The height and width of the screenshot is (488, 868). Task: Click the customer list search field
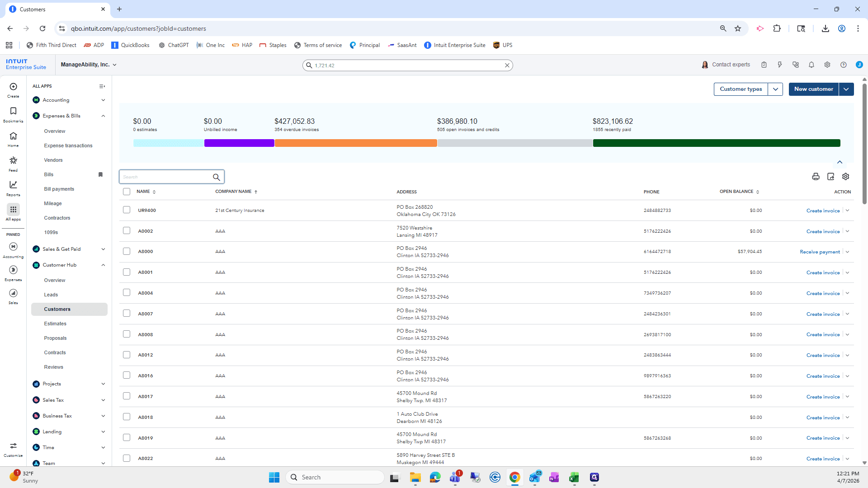click(x=165, y=177)
